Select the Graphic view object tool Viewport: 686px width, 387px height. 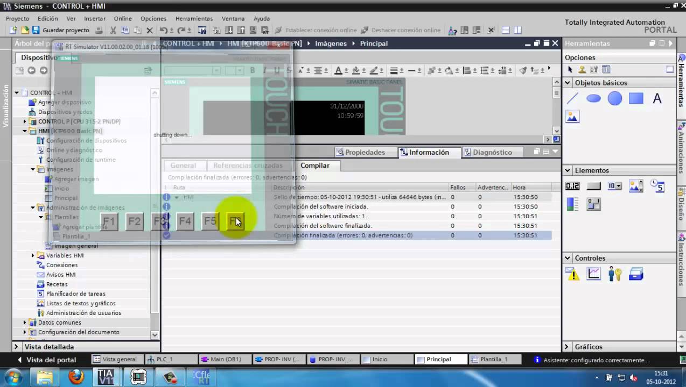(572, 116)
